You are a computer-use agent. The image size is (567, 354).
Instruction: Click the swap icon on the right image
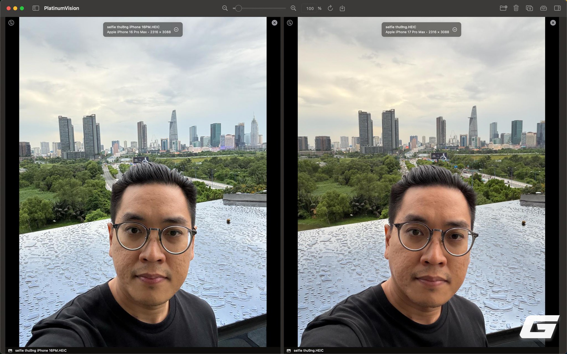click(289, 23)
